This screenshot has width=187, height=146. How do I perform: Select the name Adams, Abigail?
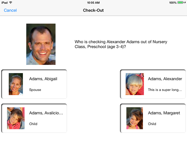[x=43, y=79]
